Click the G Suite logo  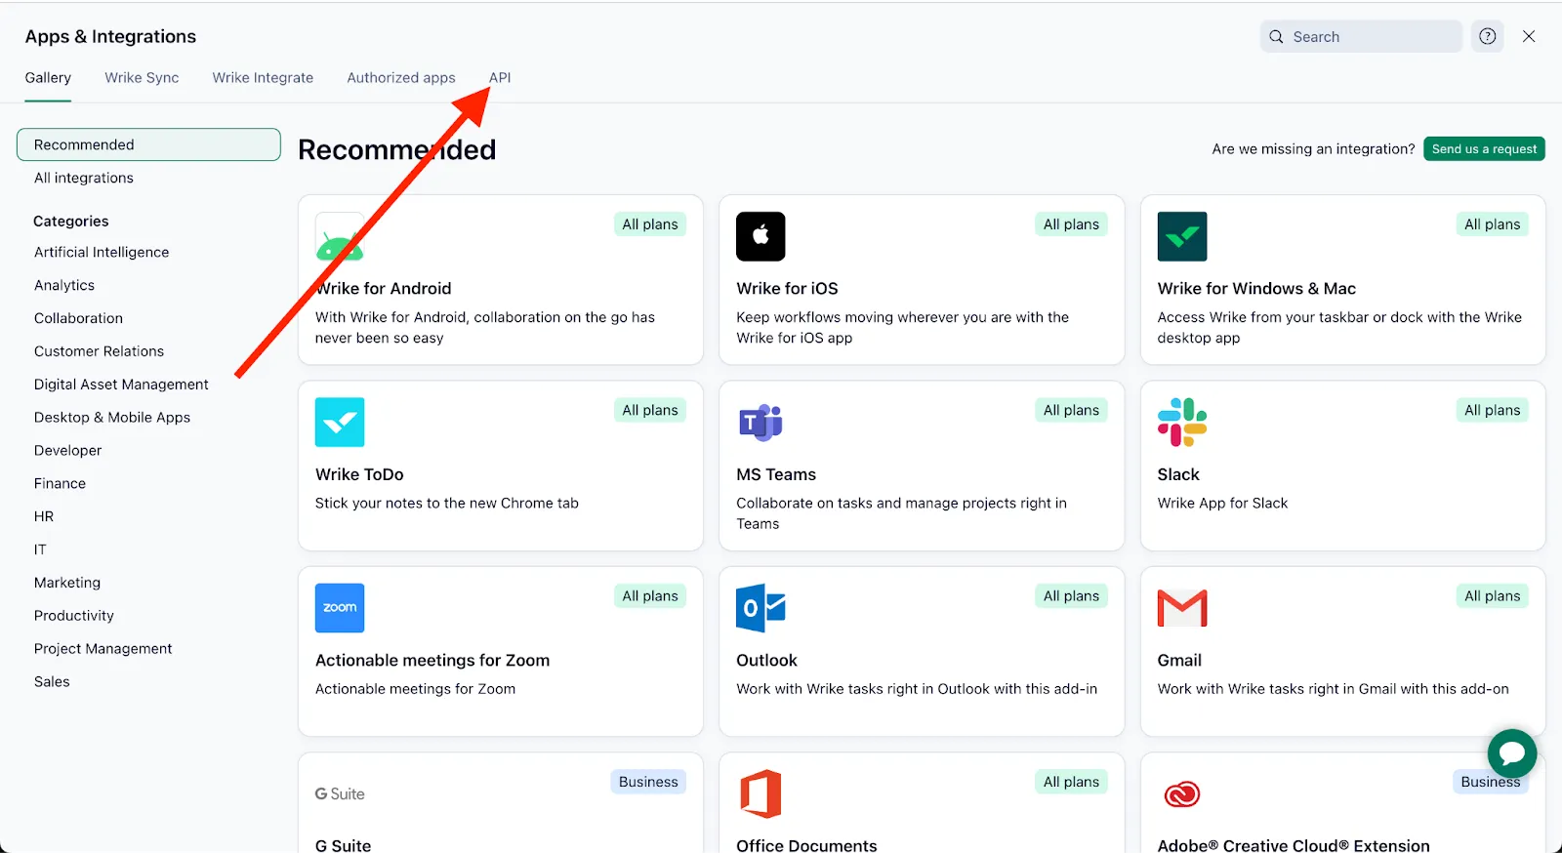[x=340, y=794]
